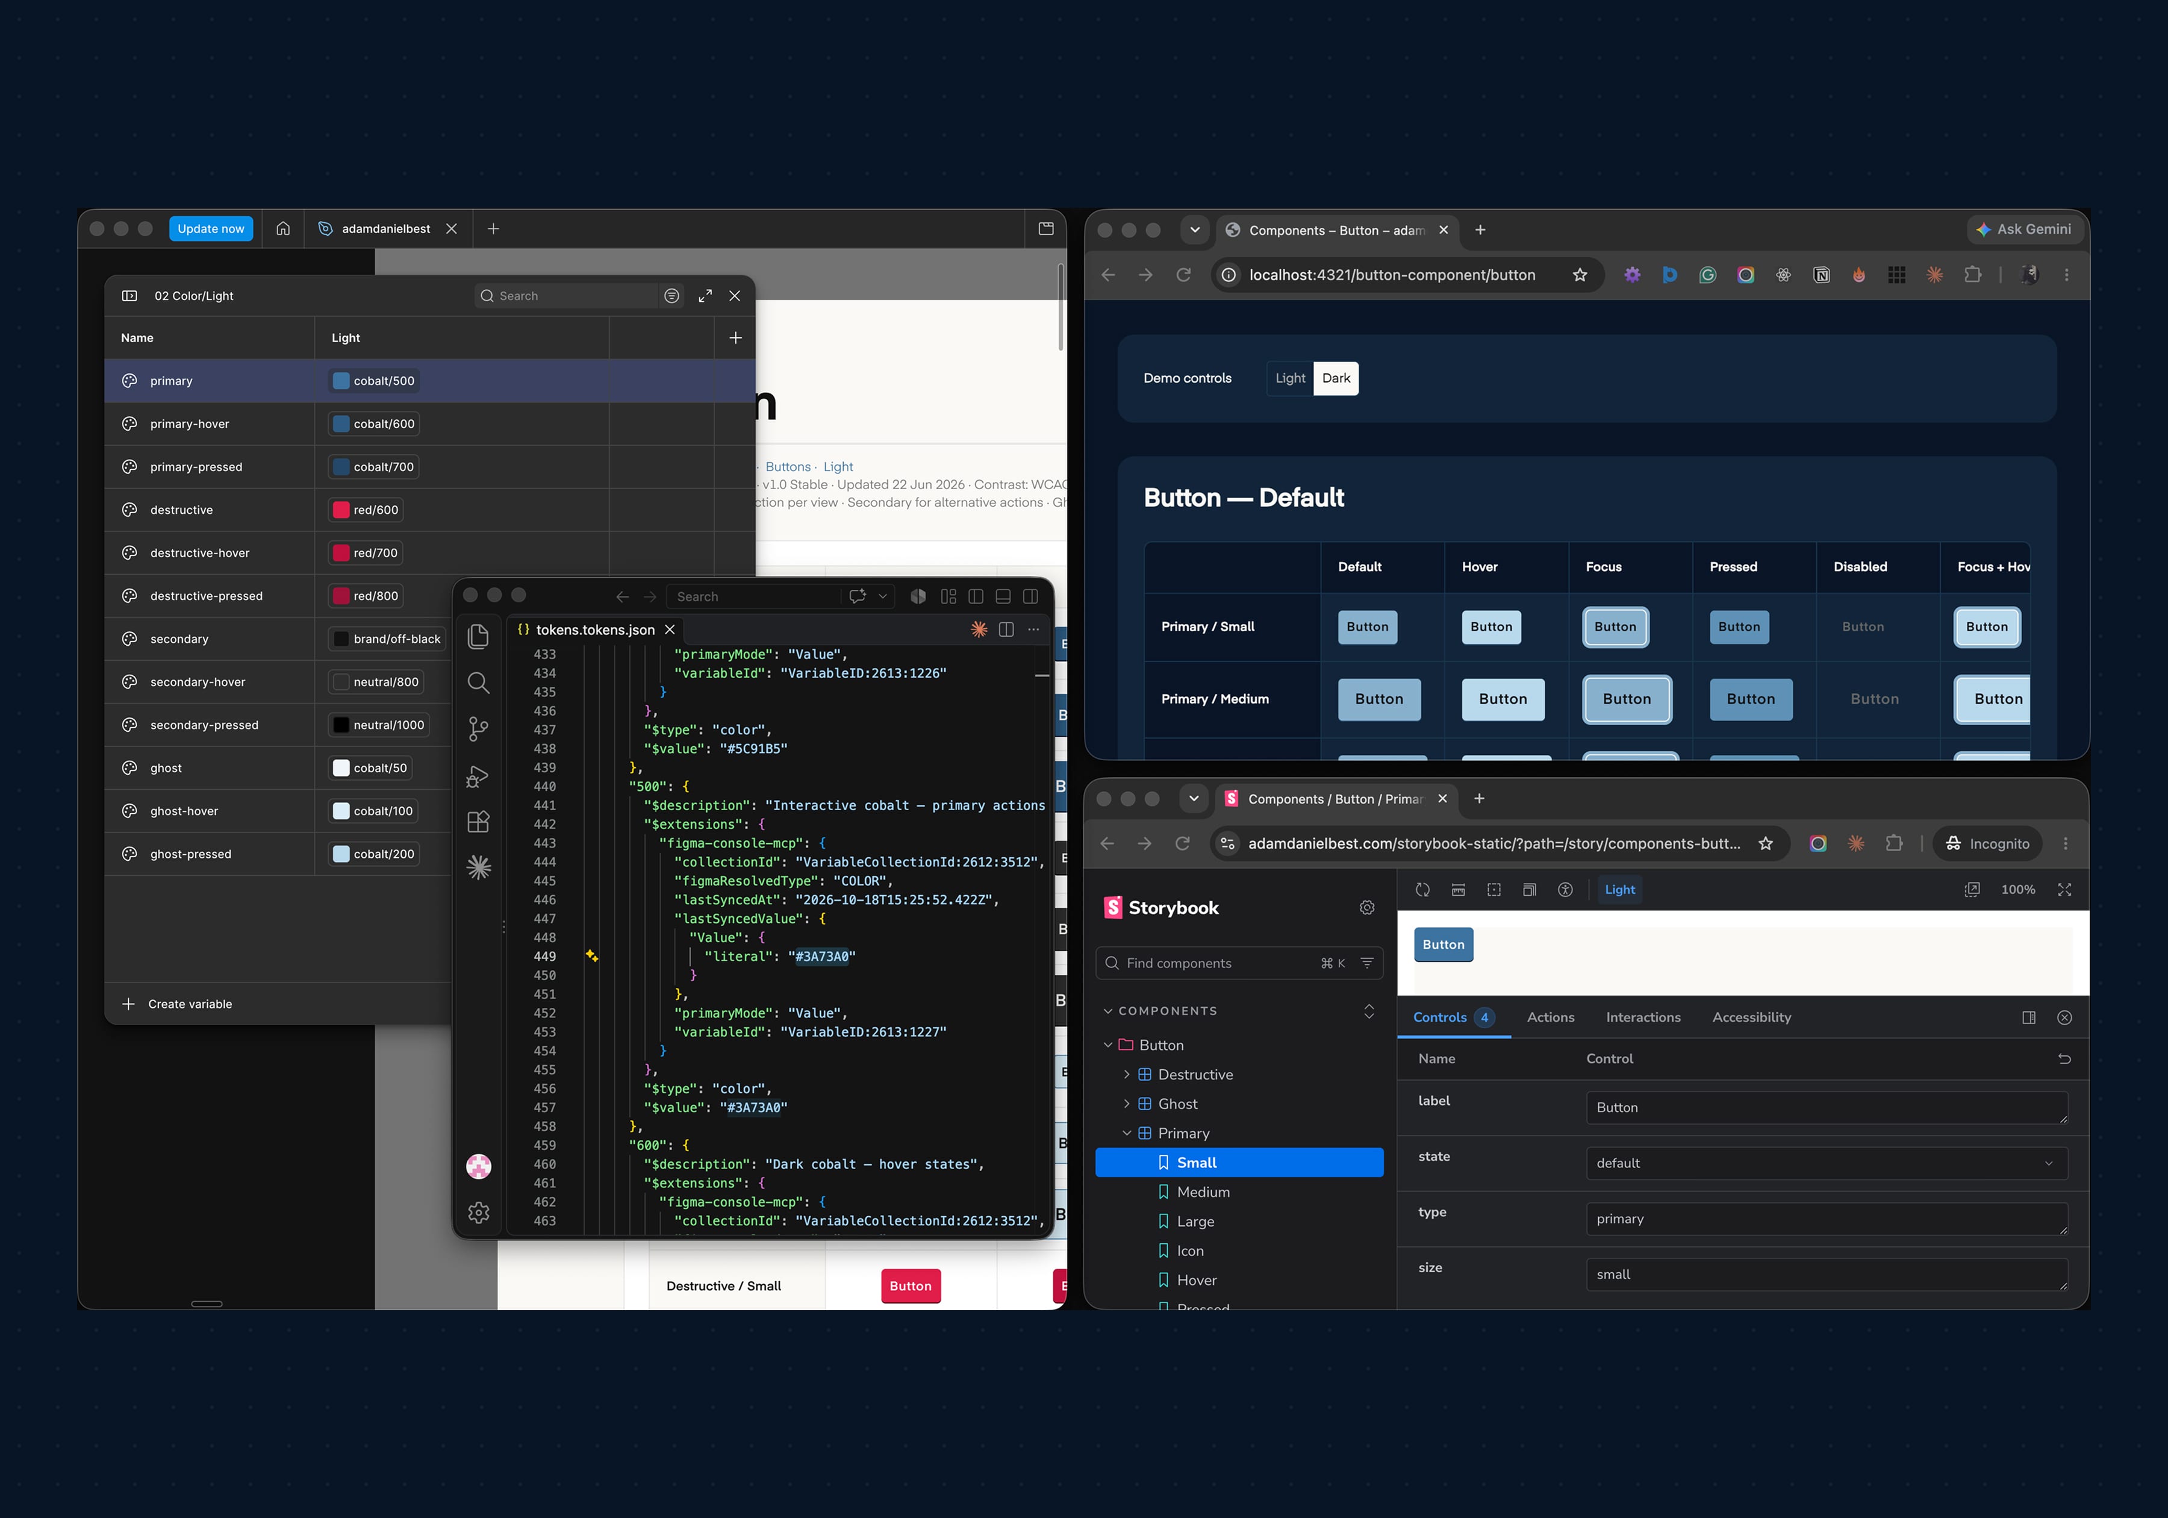Viewport: 2168px width, 1518px height.
Task: Expand variables panel to full size
Action: (x=705, y=296)
